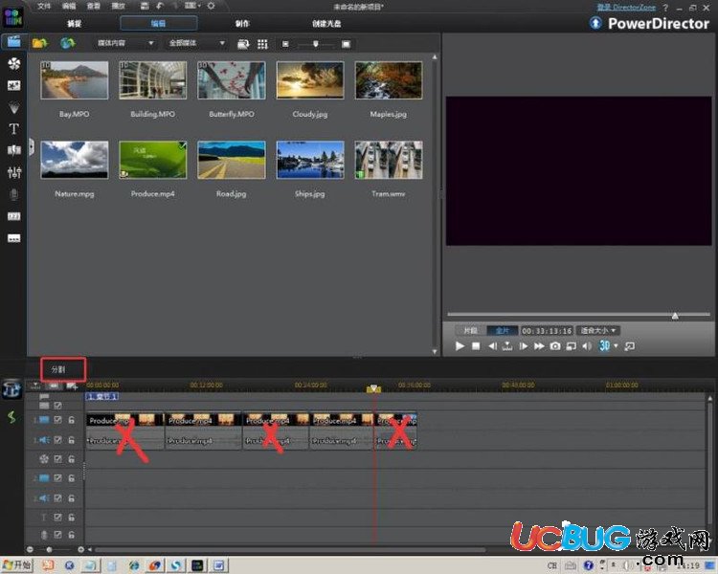Open the Effect Room fan icon
This screenshot has width=718, height=574.
click(x=13, y=64)
